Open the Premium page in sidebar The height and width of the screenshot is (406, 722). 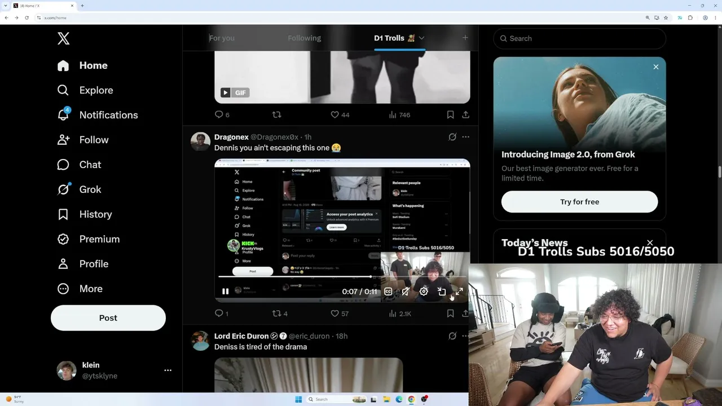coord(89,239)
